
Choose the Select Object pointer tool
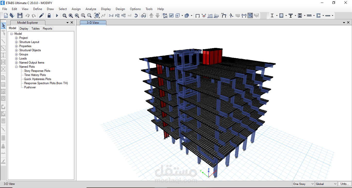pos(3,26)
